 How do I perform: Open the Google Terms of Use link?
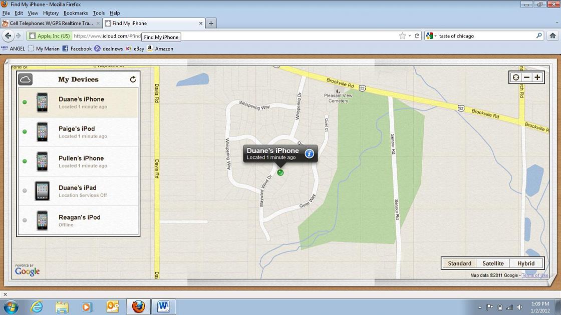[x=534, y=275]
